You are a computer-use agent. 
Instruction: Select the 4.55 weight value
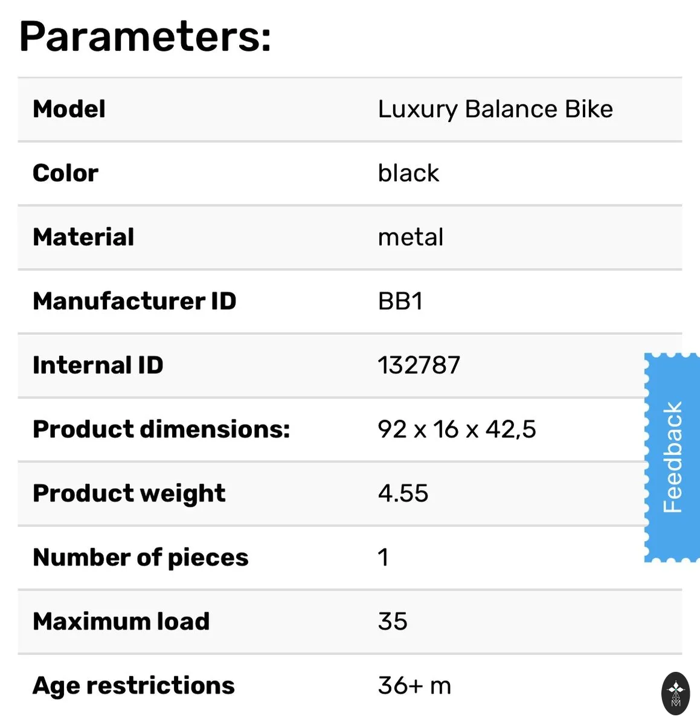(x=403, y=494)
